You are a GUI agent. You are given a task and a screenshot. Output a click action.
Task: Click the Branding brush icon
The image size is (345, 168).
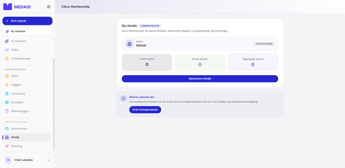tap(7, 146)
